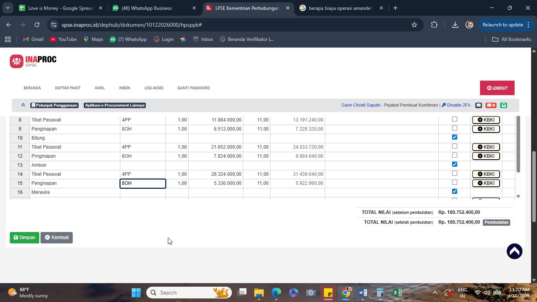The height and width of the screenshot is (302, 537).
Task: Open BERANDA menu
Action: click(x=32, y=88)
